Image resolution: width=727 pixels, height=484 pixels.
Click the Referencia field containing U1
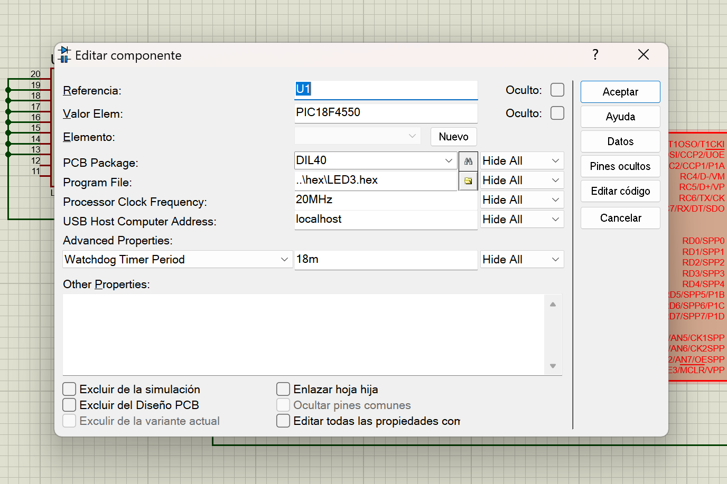tap(386, 90)
